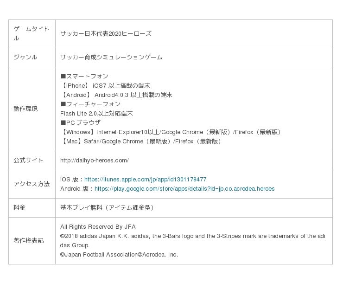Click the daihyo-heroes.com official site URL
Viewport: 343px width, 283px height.
[x=94, y=161]
